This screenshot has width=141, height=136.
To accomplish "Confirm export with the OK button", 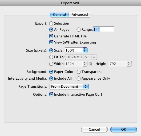I will (x=124, y=129).
